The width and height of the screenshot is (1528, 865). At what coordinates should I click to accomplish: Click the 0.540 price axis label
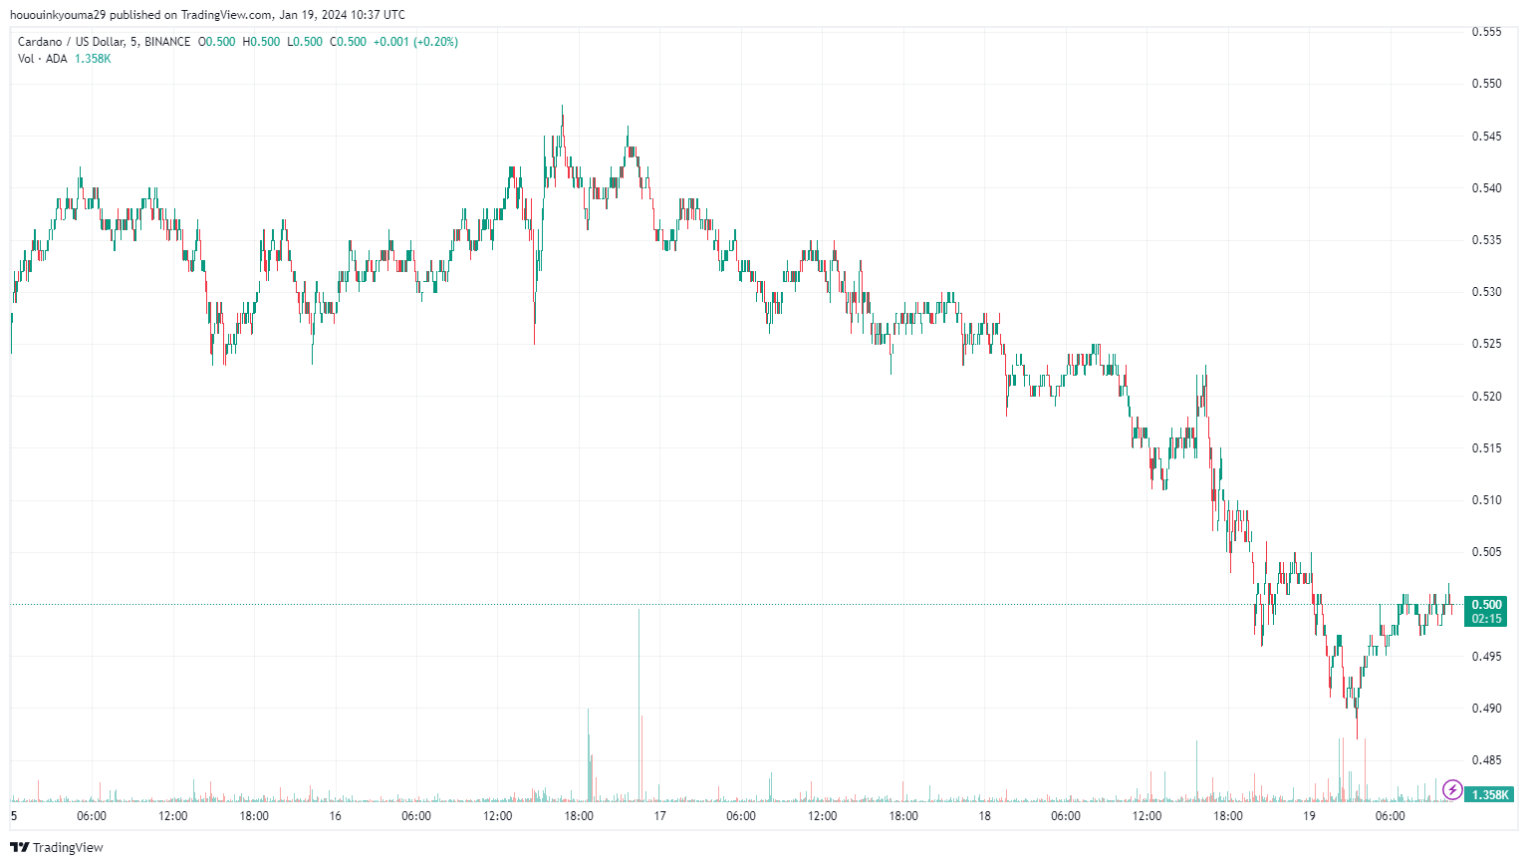(1487, 188)
